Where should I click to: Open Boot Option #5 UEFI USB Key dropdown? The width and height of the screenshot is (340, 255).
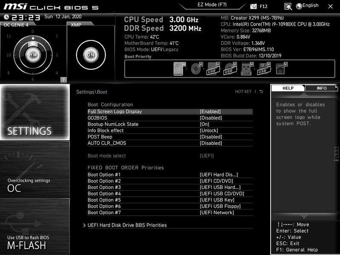tap(217, 200)
